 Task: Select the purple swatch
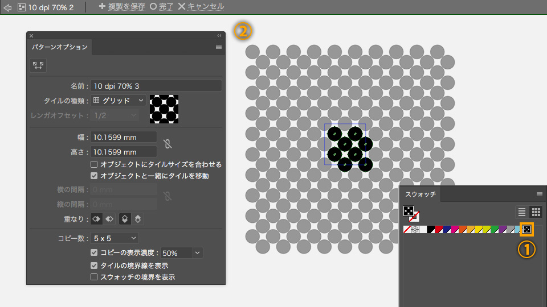tap(503, 229)
